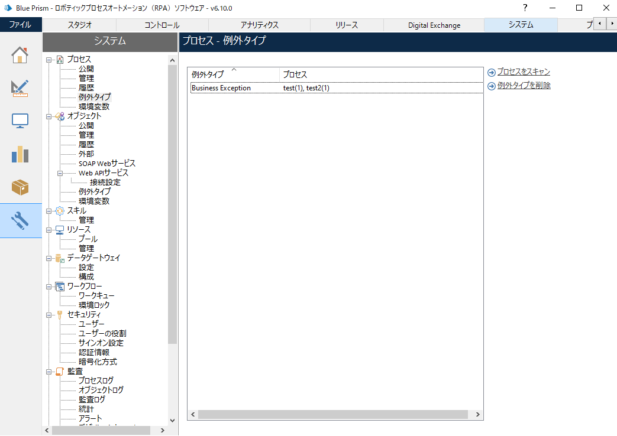617x436 pixels.
Task: Collapse the プロセス tree node
Action: pos(49,60)
